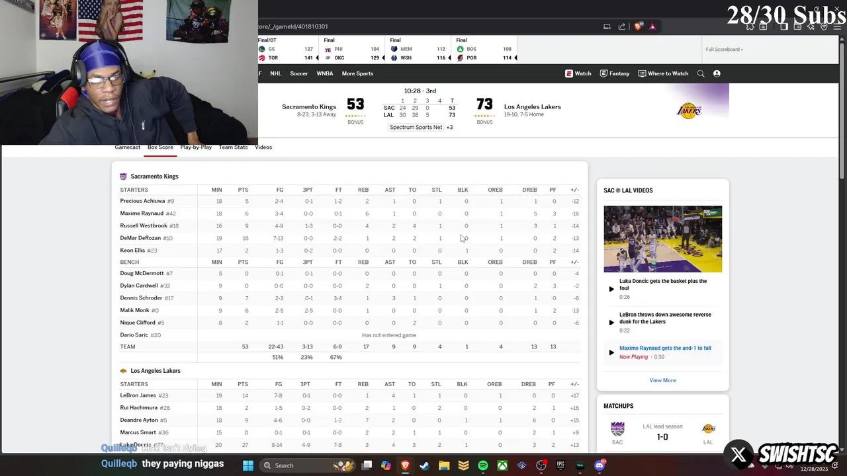Open Fantasy from the ESPN nav
The image size is (847, 476).
pos(615,73)
